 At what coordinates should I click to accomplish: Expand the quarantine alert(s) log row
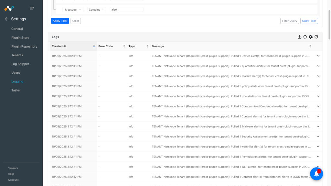pos(318,66)
